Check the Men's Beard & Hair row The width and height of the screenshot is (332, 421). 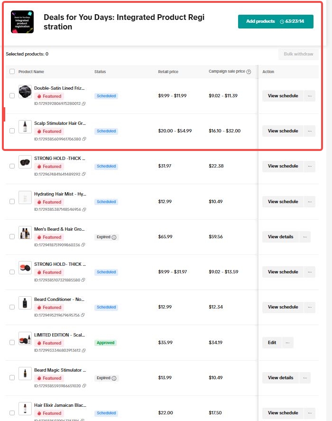(12, 237)
